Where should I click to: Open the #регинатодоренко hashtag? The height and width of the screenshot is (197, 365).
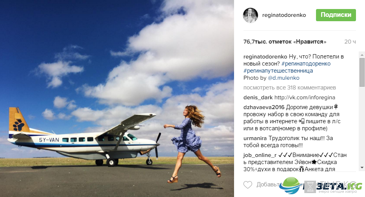pyautogui.click(x=306, y=64)
